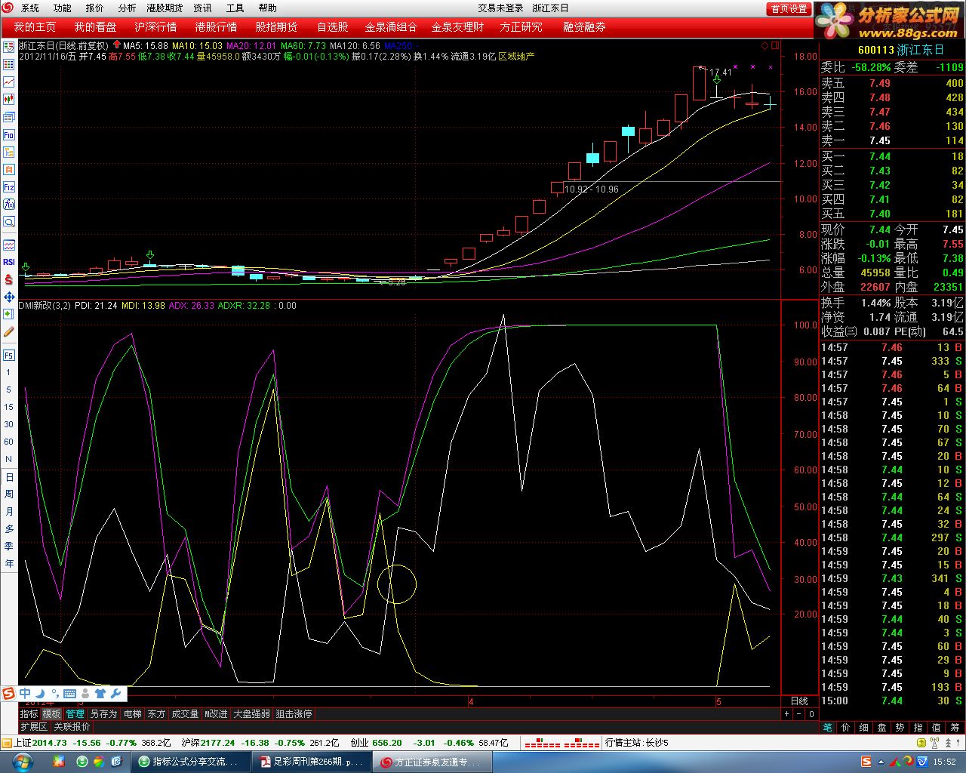Click the + zoom in chart button
The image size is (966, 773).
(786, 713)
